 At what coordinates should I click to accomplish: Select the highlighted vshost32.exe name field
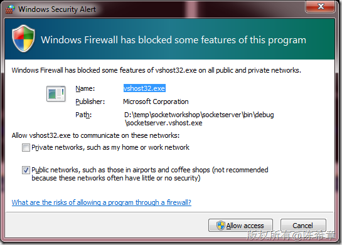(144, 88)
